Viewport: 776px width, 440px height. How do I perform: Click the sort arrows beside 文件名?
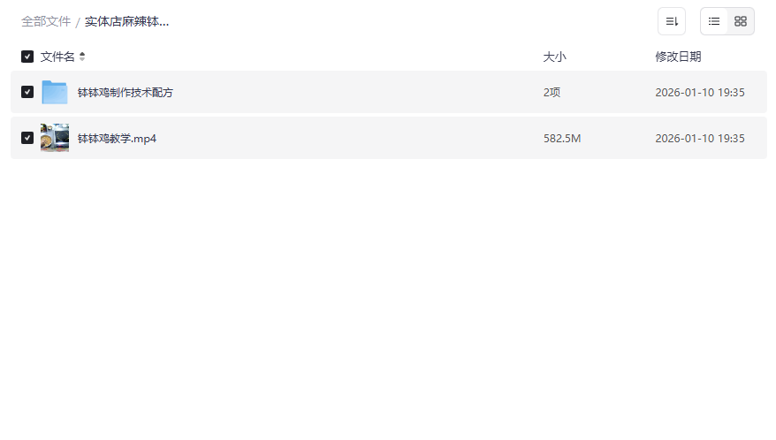[82, 57]
